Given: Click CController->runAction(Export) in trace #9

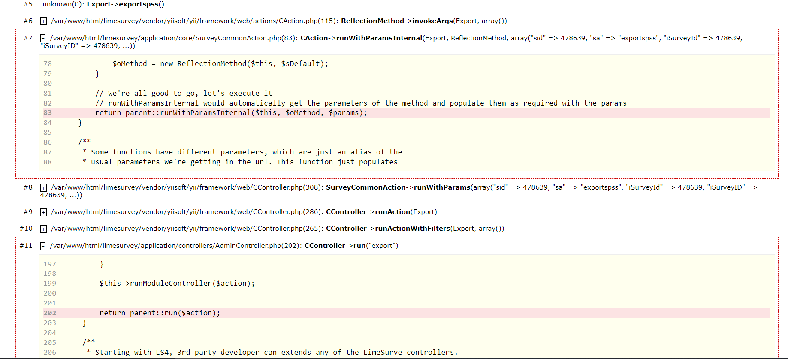Looking at the screenshot, I should tap(381, 212).
